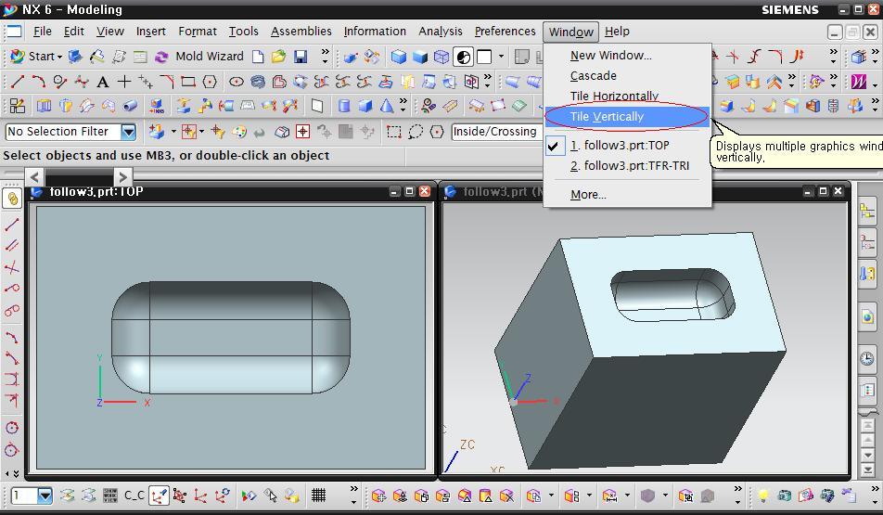This screenshot has width=883, height=515.
Task: Click the grid display icon in bottom toolbar
Action: tap(318, 496)
